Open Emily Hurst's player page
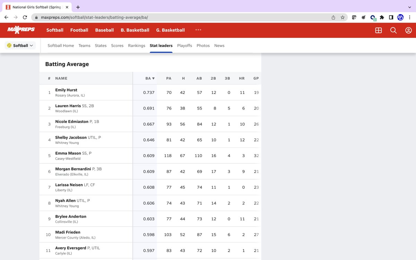This screenshot has width=416, height=260. [x=66, y=90]
